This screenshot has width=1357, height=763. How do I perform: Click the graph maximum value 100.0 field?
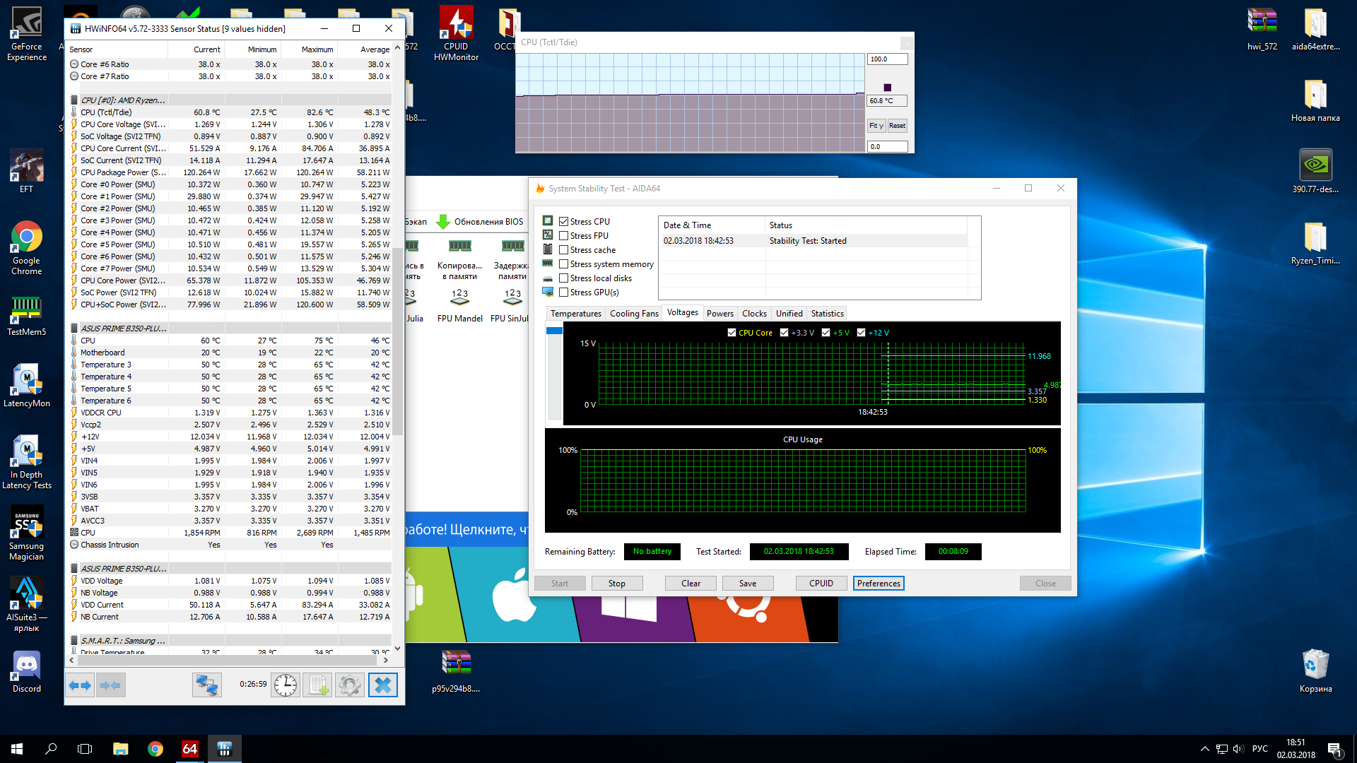(887, 59)
